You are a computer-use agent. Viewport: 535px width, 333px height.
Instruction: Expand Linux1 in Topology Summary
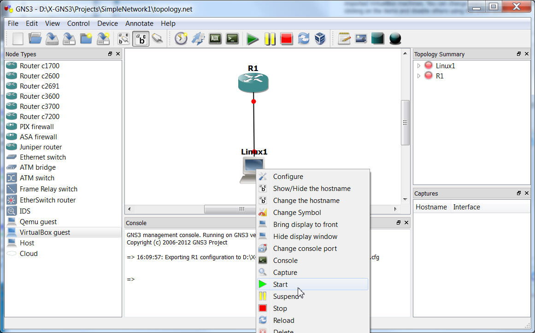pos(419,65)
